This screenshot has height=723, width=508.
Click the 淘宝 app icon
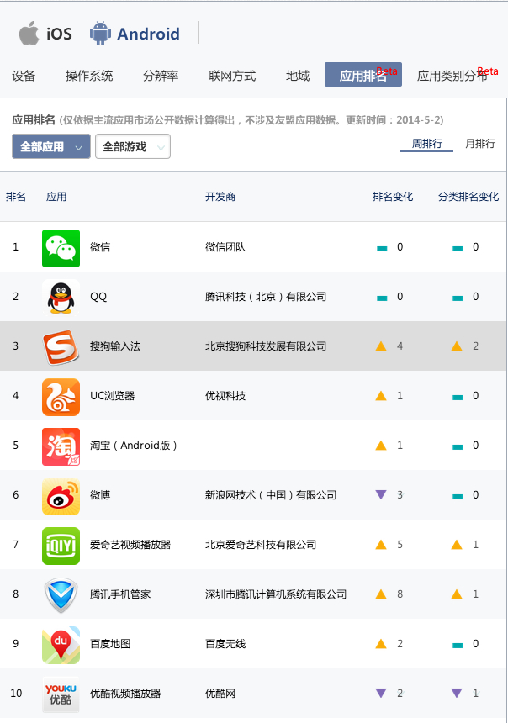(61, 446)
